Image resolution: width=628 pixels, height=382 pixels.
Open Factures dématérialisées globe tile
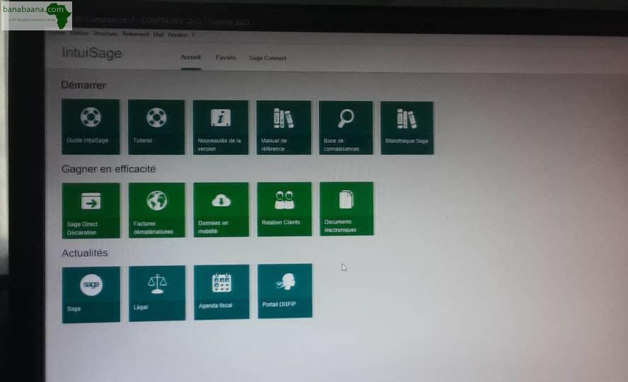156,210
